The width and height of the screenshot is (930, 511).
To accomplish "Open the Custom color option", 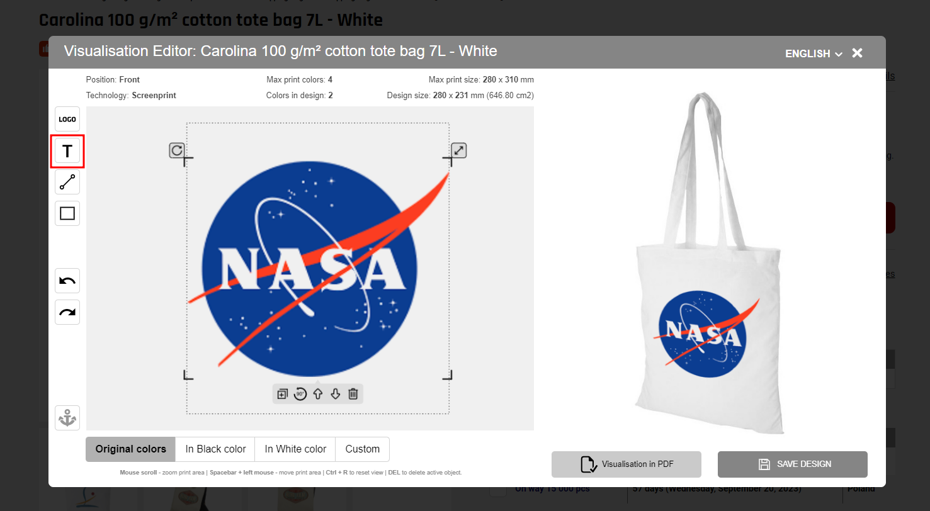I will tap(363, 449).
